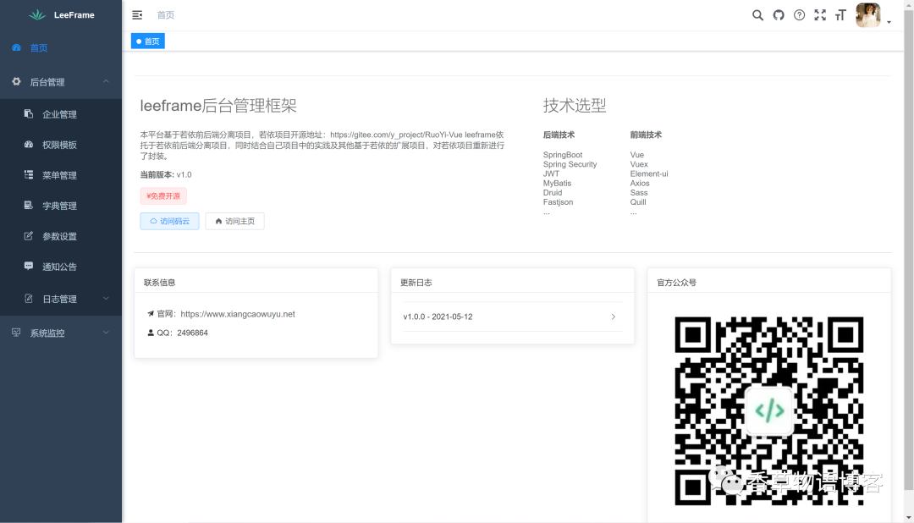
Task: Open 首页 in the sidebar menu
Action: point(61,47)
